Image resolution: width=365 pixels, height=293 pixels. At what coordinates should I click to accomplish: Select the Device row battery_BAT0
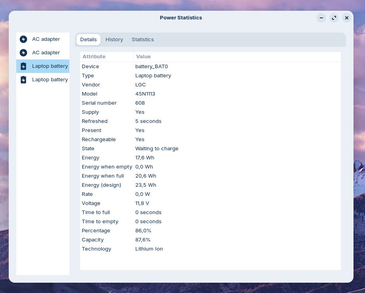coord(210,67)
